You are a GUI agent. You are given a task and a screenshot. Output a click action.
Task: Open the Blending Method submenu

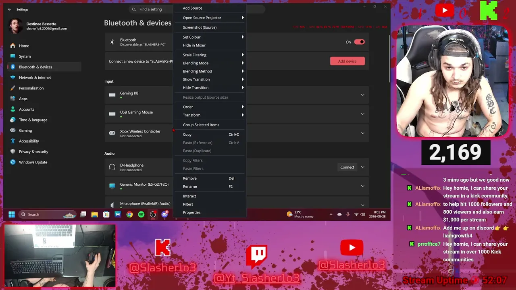click(210, 71)
